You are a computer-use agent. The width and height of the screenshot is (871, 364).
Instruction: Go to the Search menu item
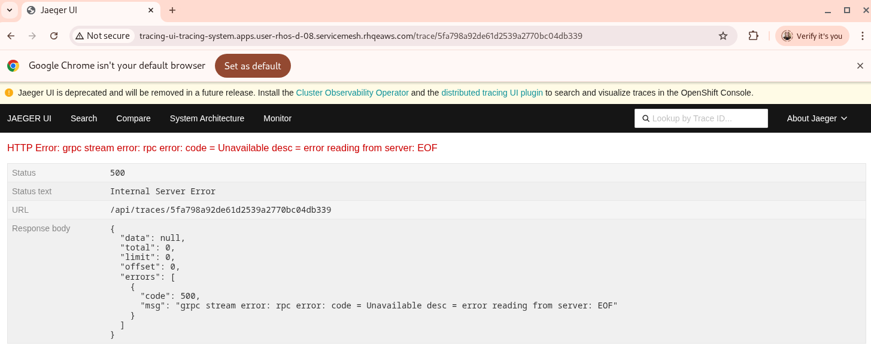click(x=84, y=118)
